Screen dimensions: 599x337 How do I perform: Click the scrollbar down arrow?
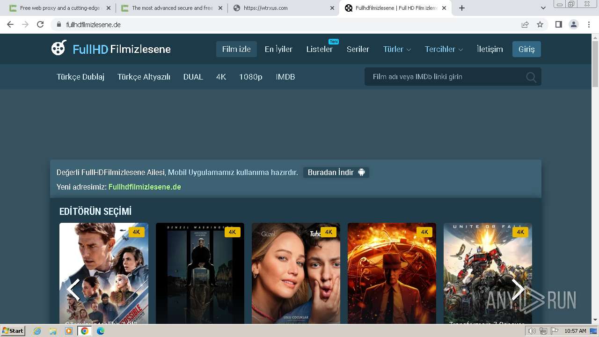pos(595,320)
